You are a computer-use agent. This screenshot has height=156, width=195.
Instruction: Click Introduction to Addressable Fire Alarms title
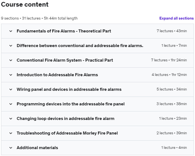coord(57,75)
